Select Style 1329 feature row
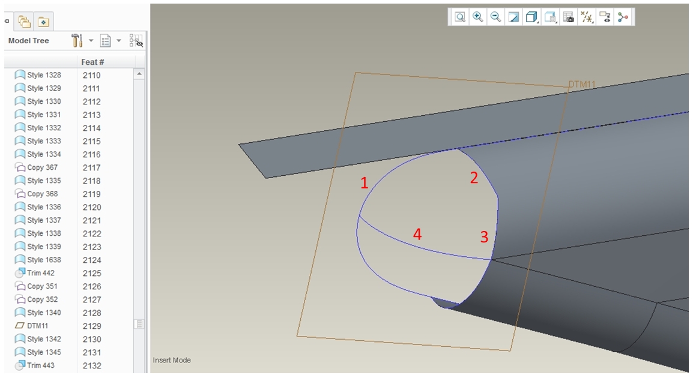This screenshot has width=693, height=375. click(38, 88)
